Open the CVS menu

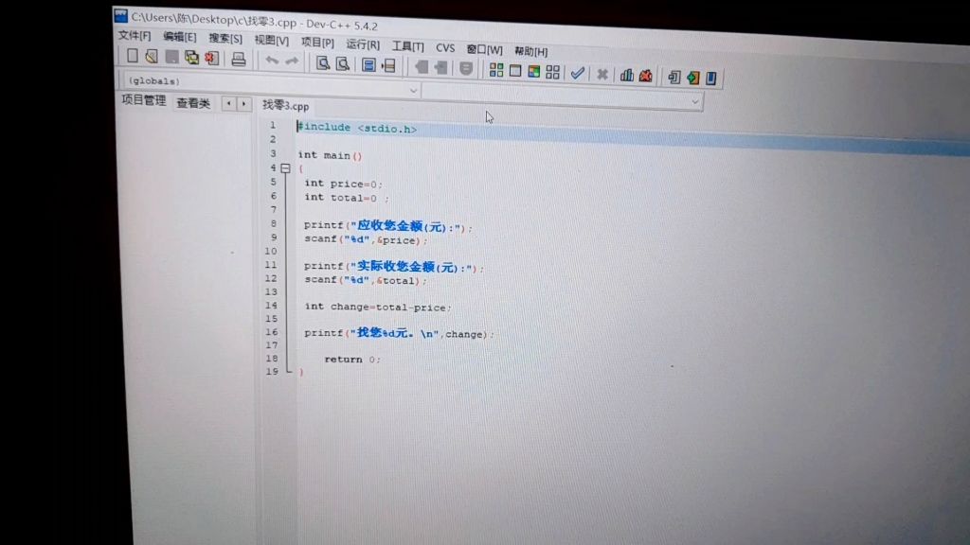tap(445, 47)
